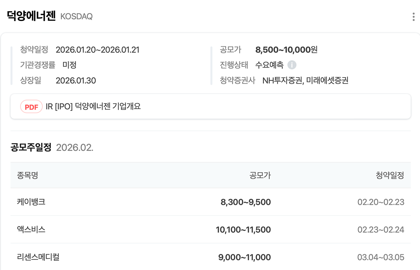Click the 02.20~02.23 subscription date
Screen dimensions: 420x270
click(x=381, y=202)
